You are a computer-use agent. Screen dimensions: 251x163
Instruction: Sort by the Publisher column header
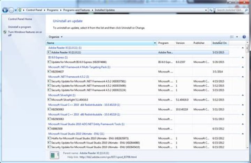point(202,43)
